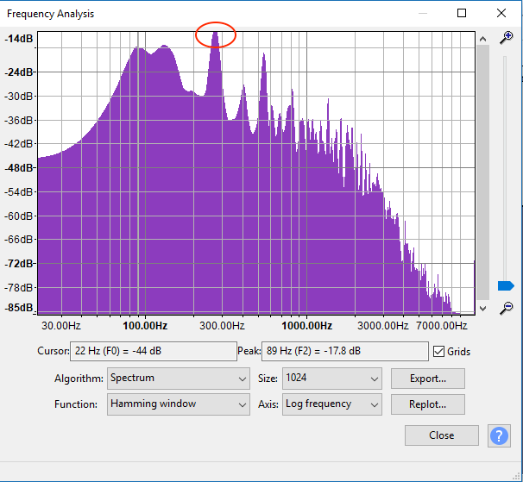Image resolution: width=523 pixels, height=482 pixels.
Task: Click the -72dB axis label
Action: click(x=19, y=263)
